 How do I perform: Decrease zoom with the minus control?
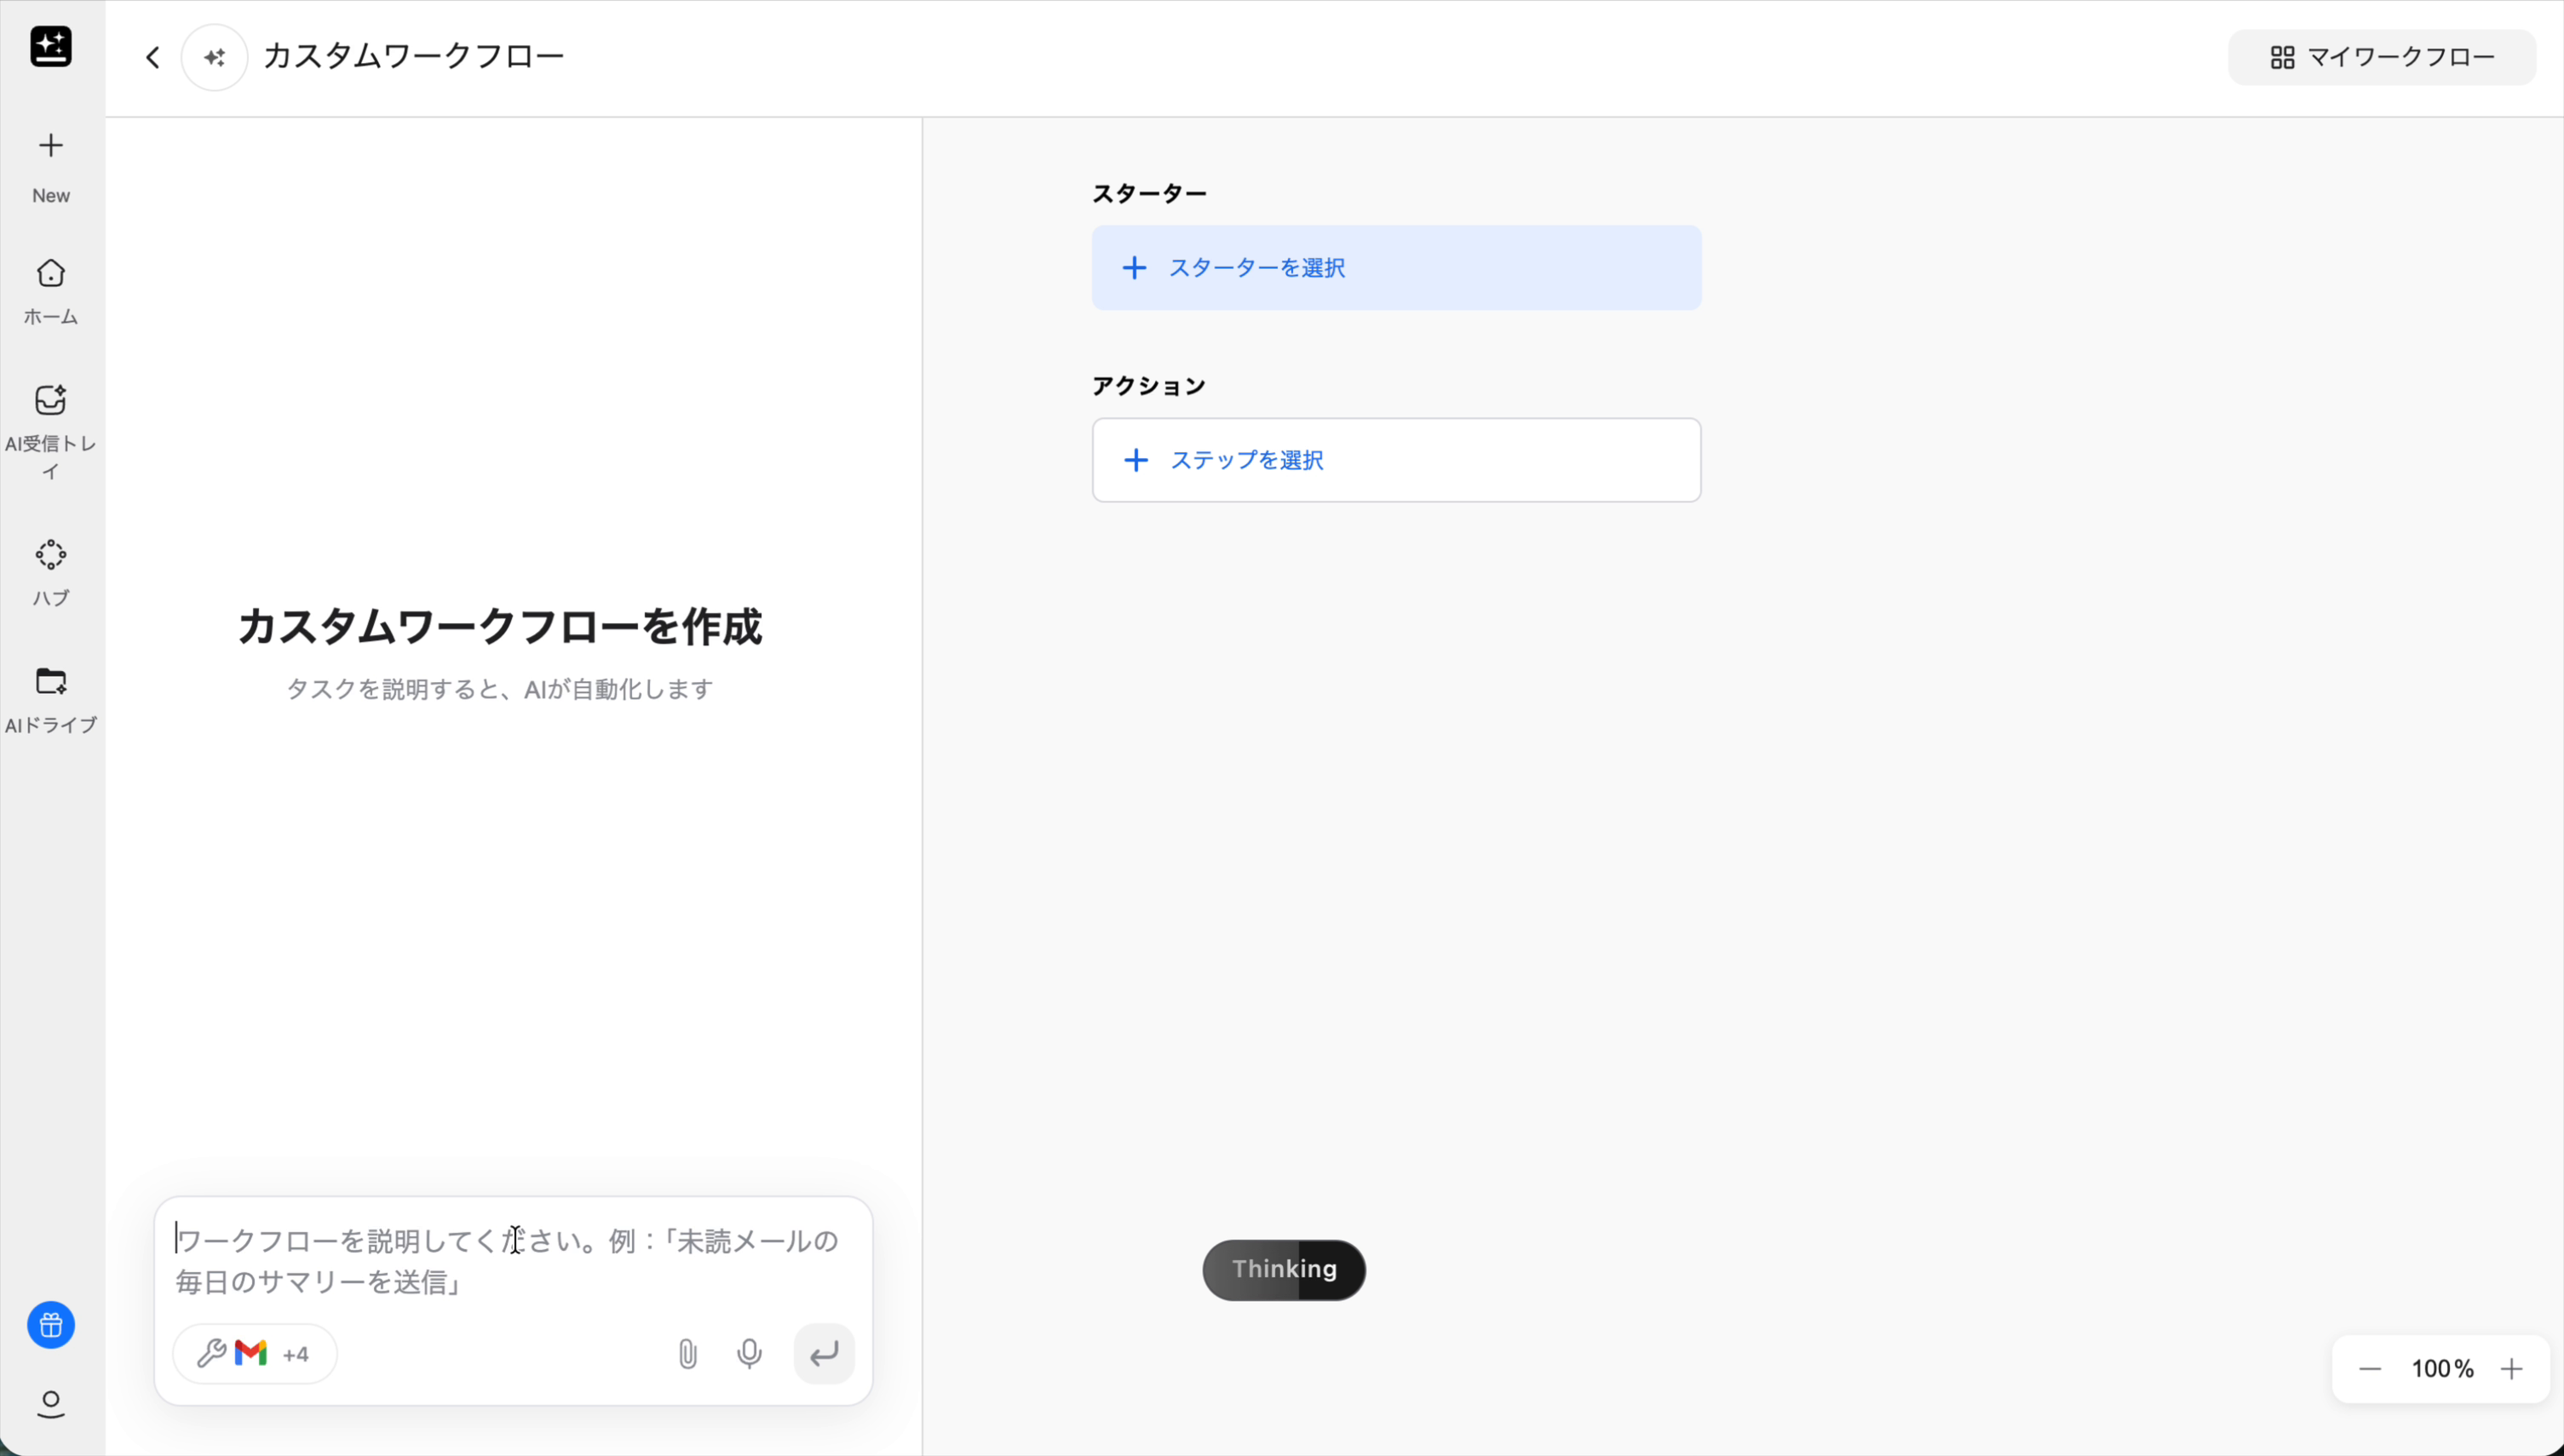coord(2369,1368)
